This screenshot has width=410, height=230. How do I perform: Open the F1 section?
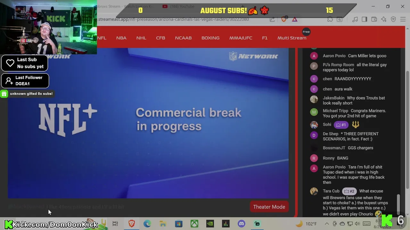[x=265, y=38]
